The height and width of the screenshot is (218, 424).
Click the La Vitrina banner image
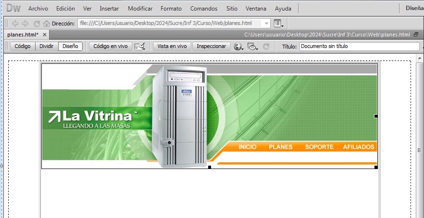click(209, 116)
